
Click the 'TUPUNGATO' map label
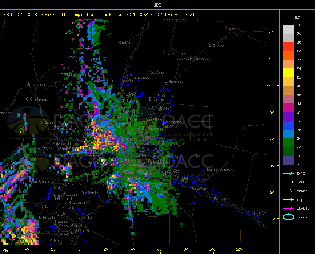(63, 199)
